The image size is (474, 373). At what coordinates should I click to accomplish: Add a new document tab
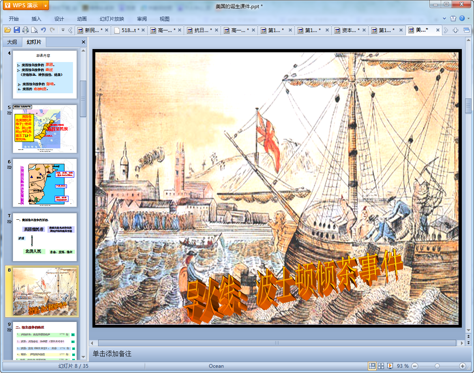(456, 30)
